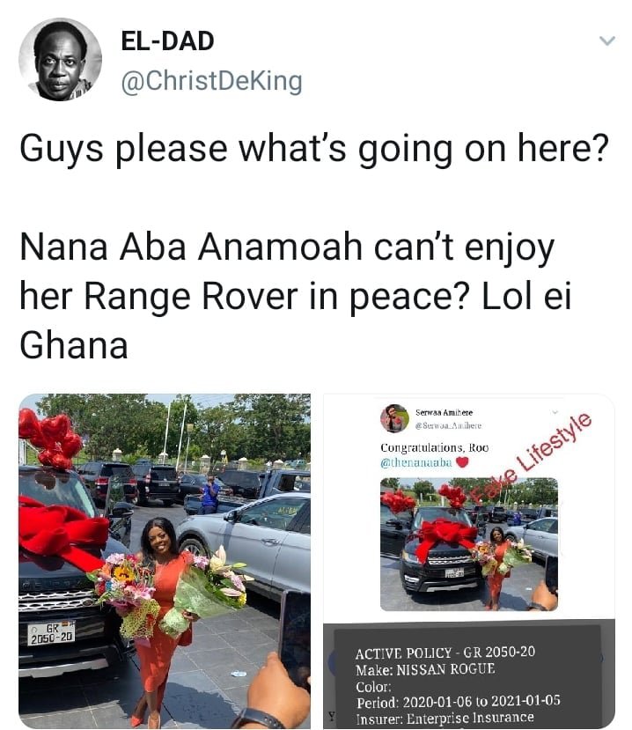Screen dimensions: 632x730
Task: Open embedded photo of black Range Rover
Action: tap(469, 544)
